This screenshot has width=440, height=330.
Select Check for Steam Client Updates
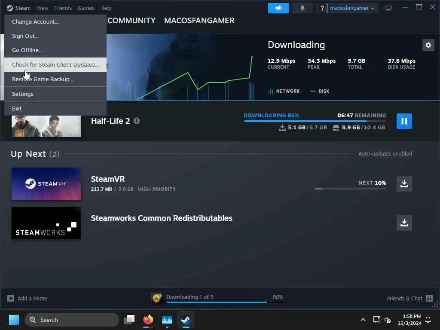click(x=55, y=64)
